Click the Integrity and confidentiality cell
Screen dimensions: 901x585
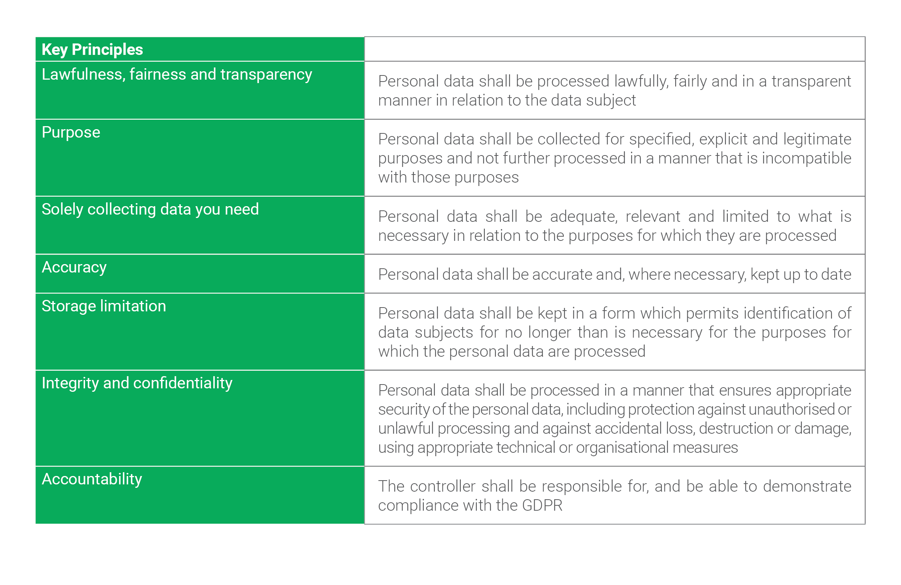tap(200, 418)
